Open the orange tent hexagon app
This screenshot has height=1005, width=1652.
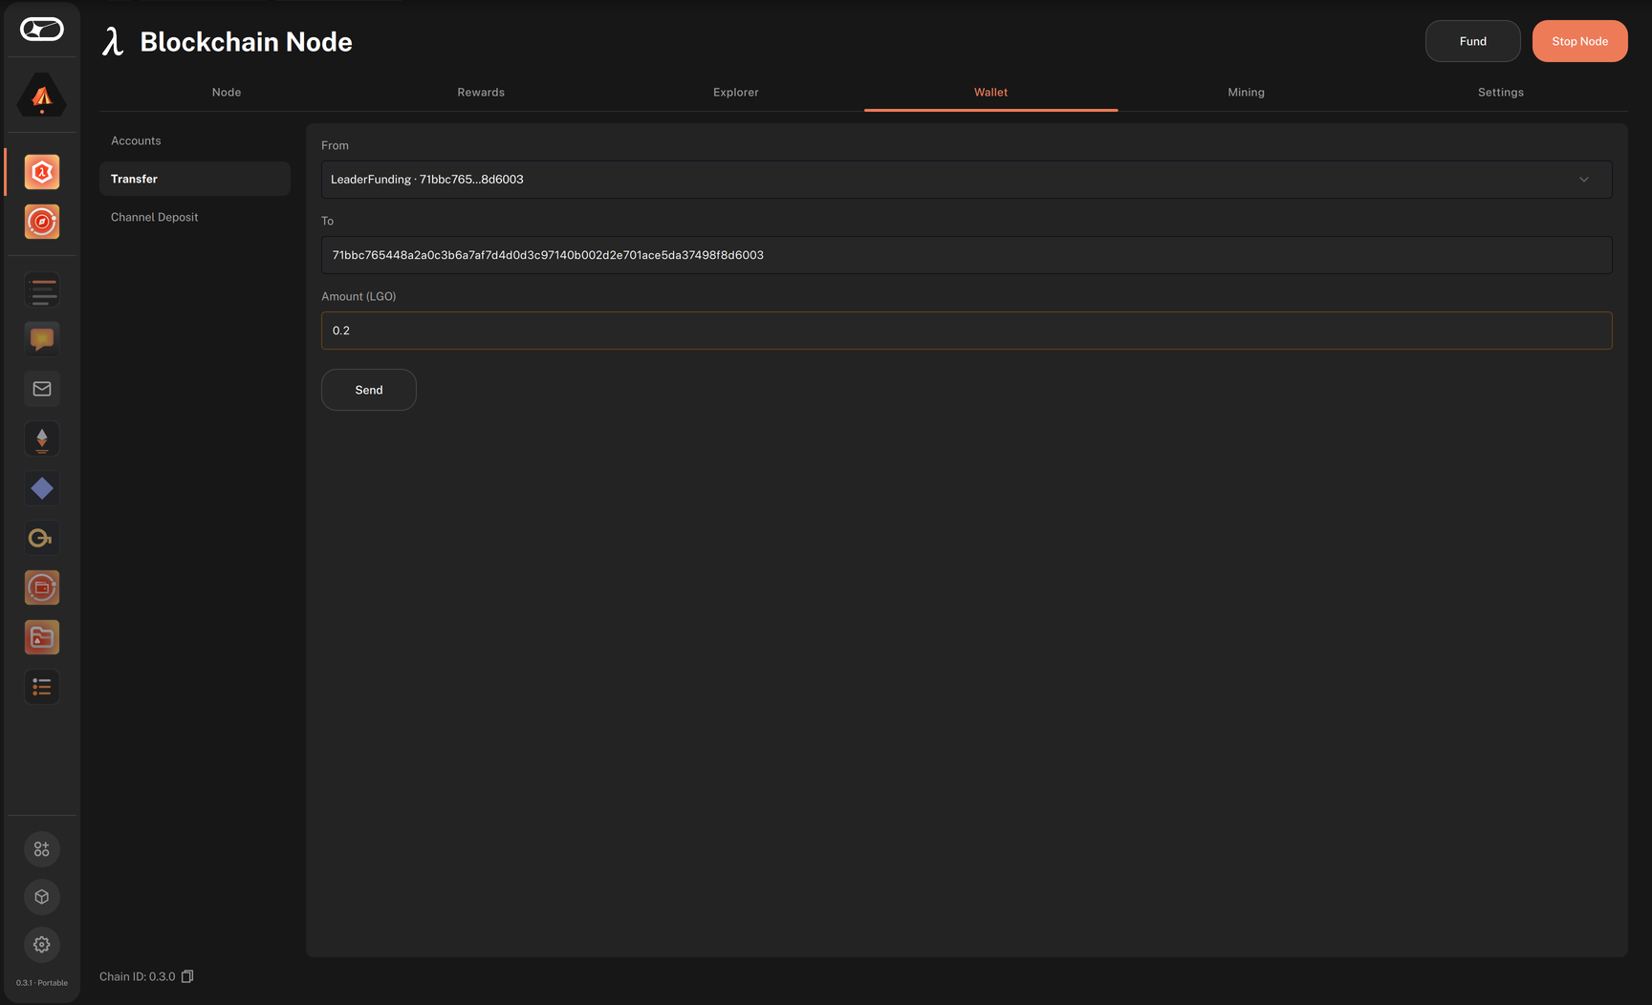tap(42, 96)
